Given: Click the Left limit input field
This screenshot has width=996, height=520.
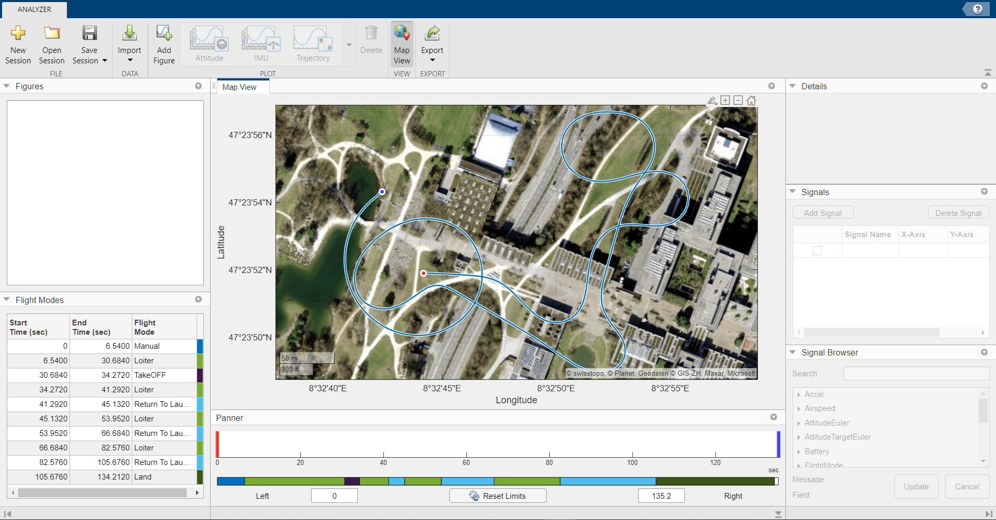Looking at the screenshot, I should click(334, 496).
